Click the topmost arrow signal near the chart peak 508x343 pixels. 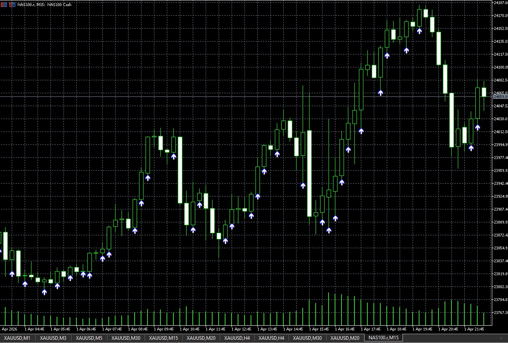(x=419, y=31)
